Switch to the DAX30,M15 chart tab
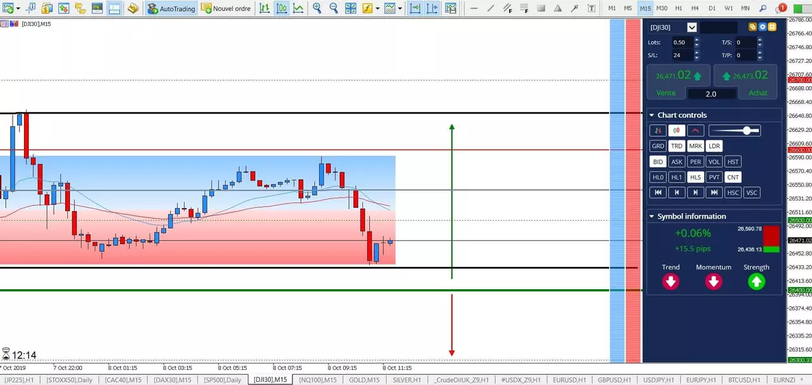The image size is (812, 385). pos(172,380)
